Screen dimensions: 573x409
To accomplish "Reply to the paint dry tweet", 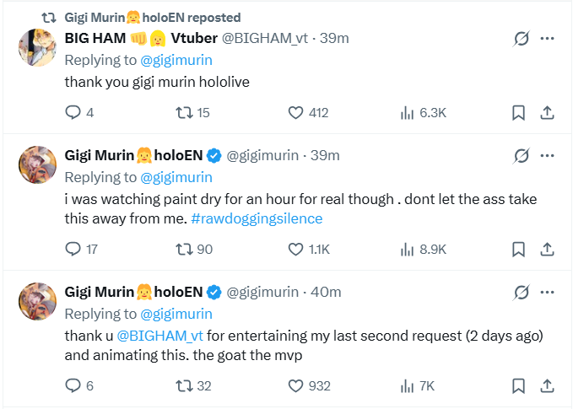I will [73, 249].
